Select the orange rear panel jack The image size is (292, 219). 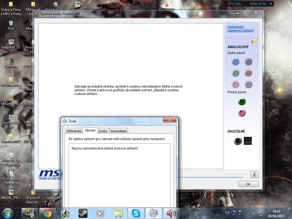[248, 73]
